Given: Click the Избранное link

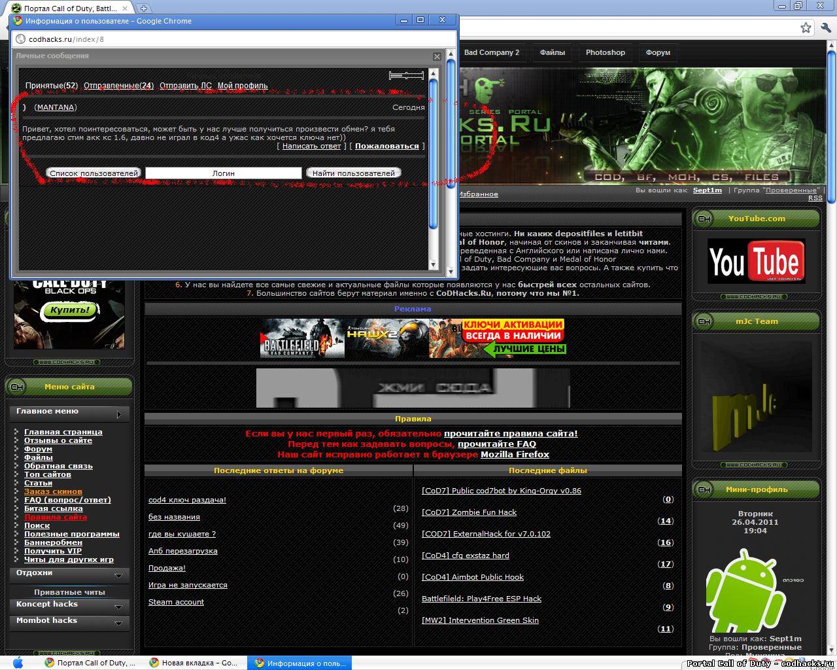Looking at the screenshot, I should pos(478,194).
